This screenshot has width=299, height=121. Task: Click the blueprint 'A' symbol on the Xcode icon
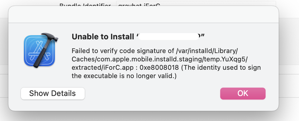38,51
